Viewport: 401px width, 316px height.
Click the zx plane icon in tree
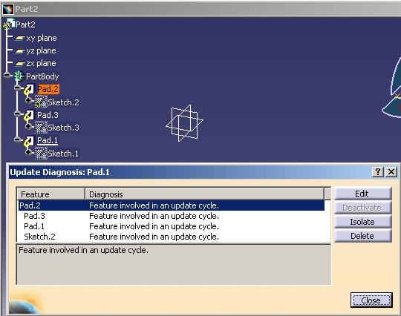pyautogui.click(x=19, y=64)
